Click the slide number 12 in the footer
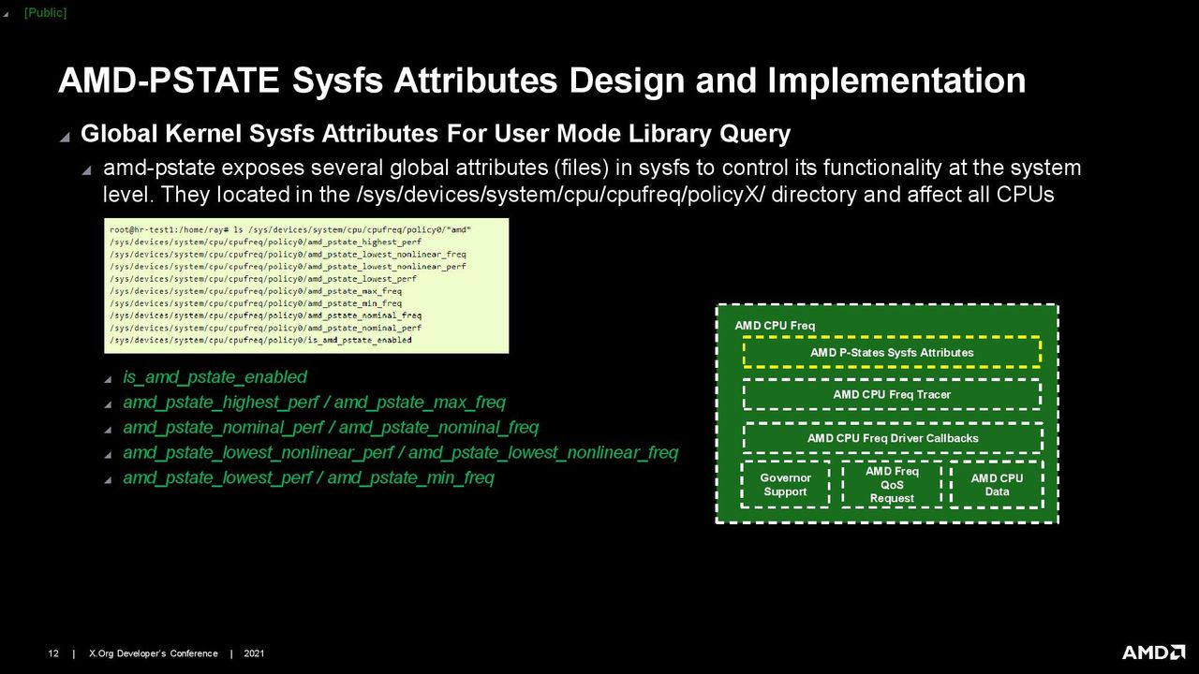The width and height of the screenshot is (1199, 674). click(53, 653)
